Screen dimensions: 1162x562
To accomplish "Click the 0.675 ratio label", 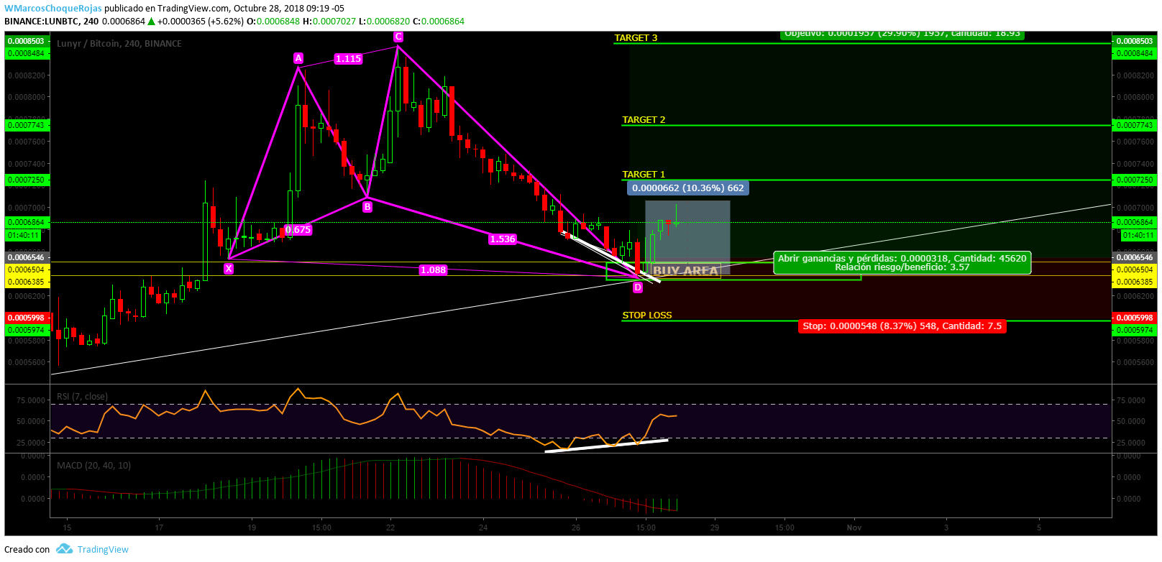I will point(298,230).
